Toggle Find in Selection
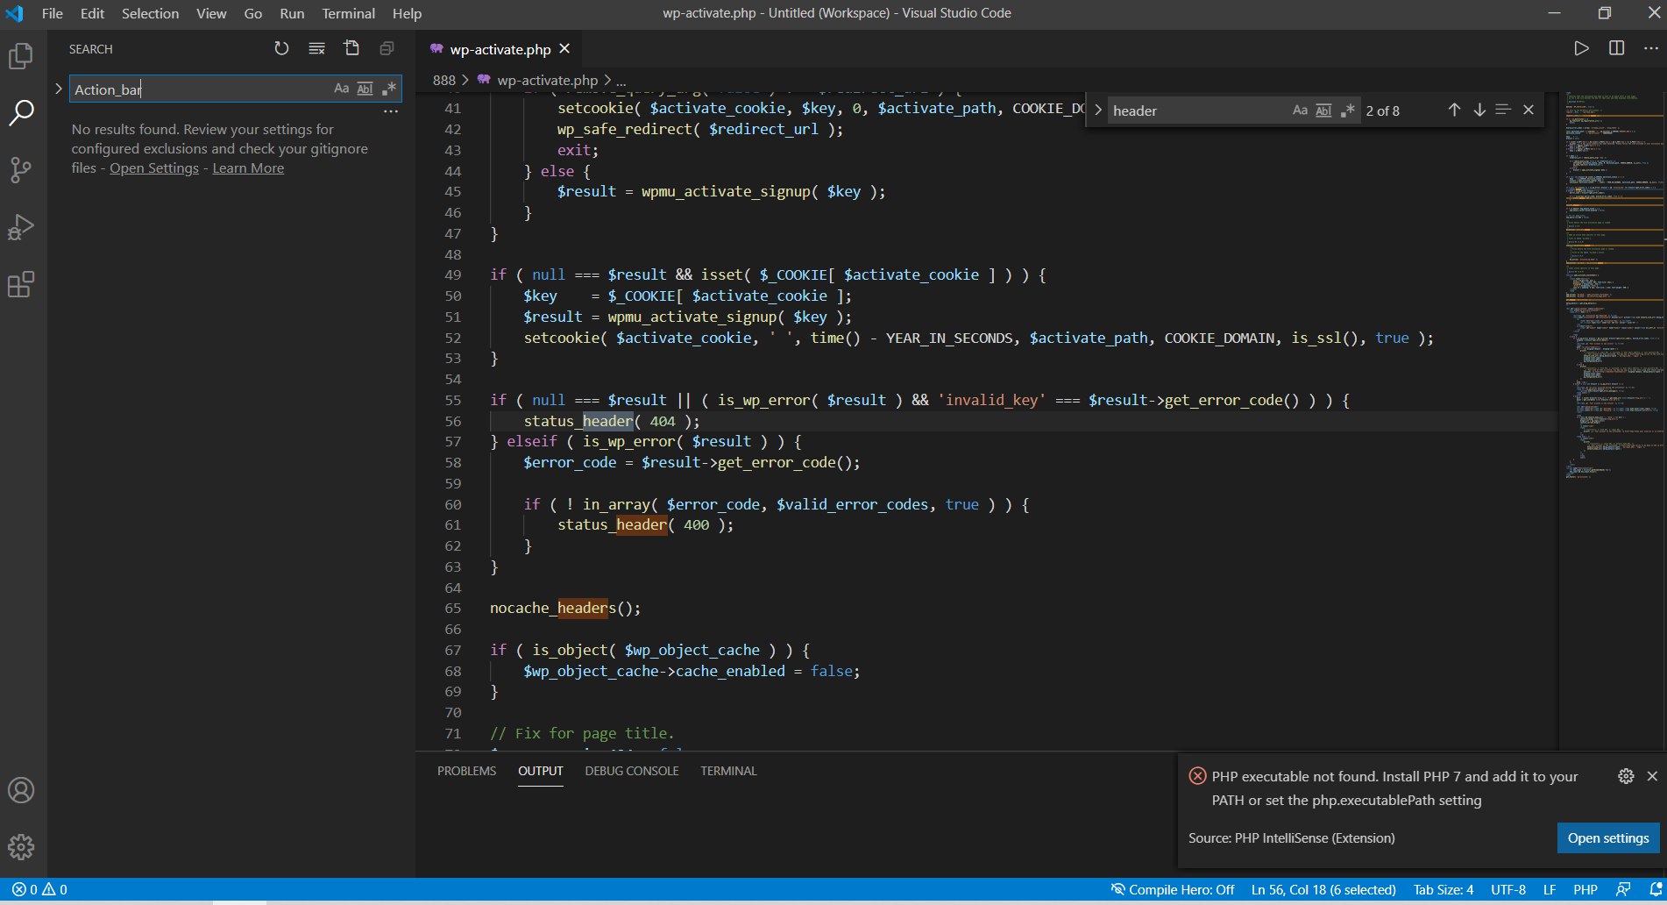This screenshot has height=905, width=1667. click(1503, 110)
